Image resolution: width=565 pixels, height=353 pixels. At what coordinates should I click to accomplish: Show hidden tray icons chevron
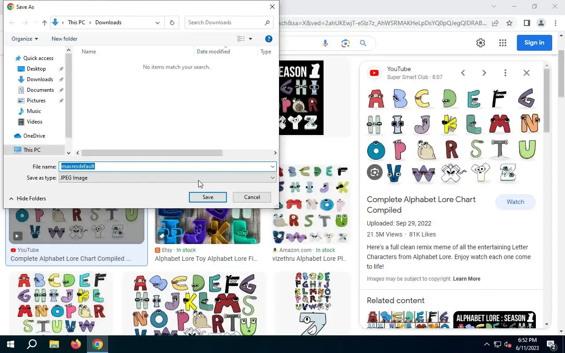point(487,345)
